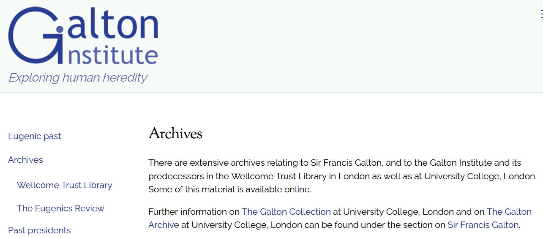Image resolution: width=543 pixels, height=238 pixels.
Task: Click the Exploring human heredity tagline
Action: (x=78, y=78)
